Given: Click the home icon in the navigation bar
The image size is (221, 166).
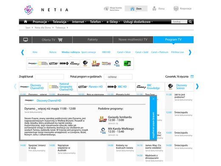Looking at the screenshot, I should click(x=25, y=22).
